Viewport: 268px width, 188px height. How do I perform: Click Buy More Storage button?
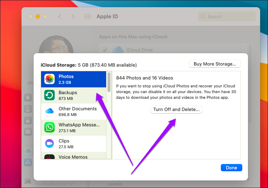click(x=215, y=64)
